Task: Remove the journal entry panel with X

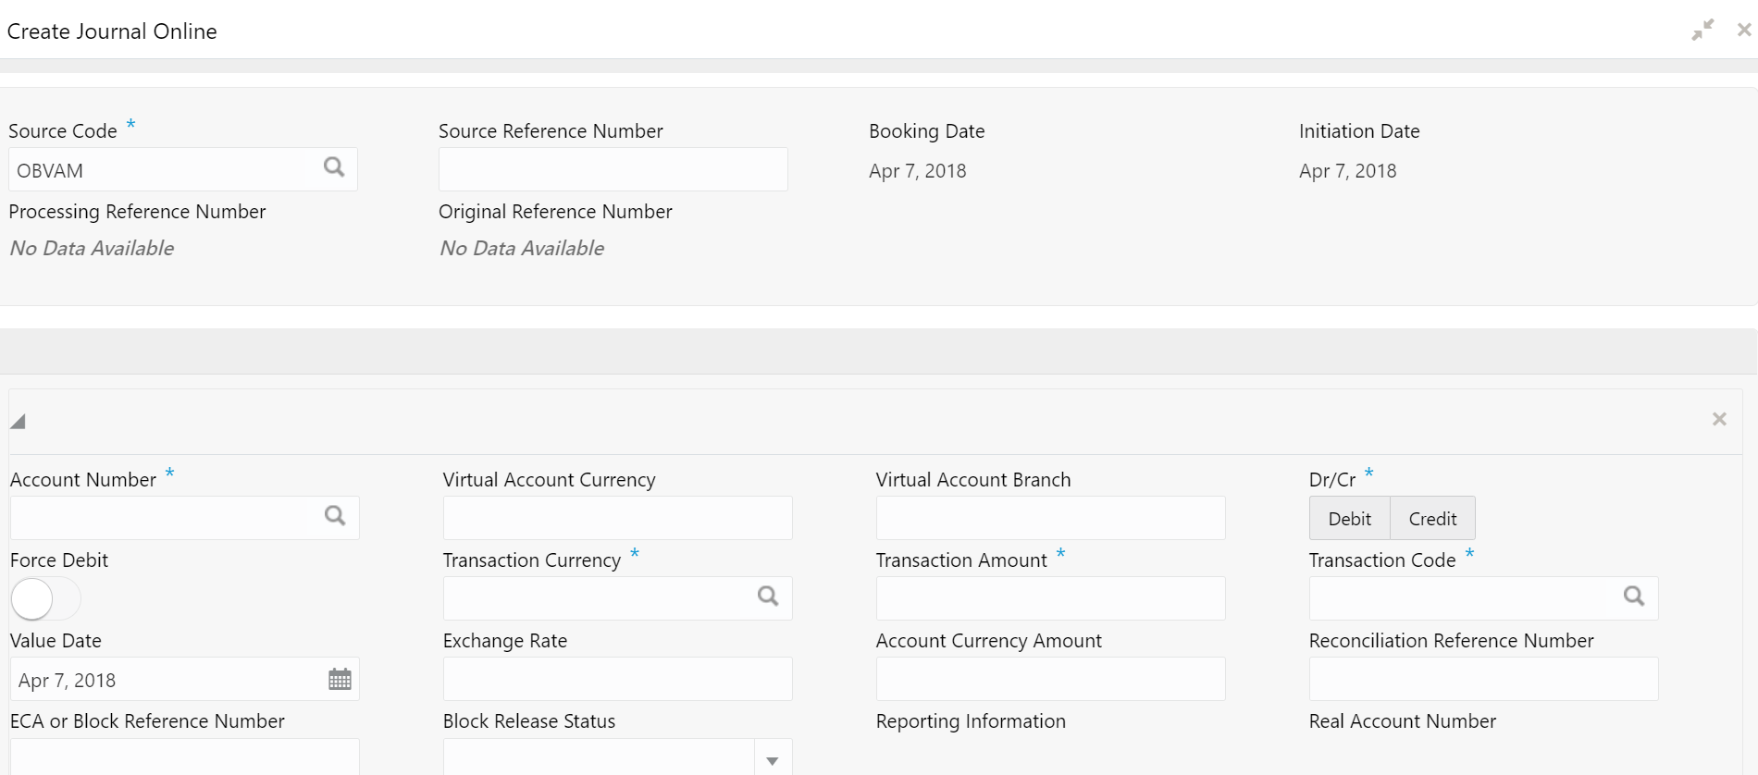Action: (1719, 419)
